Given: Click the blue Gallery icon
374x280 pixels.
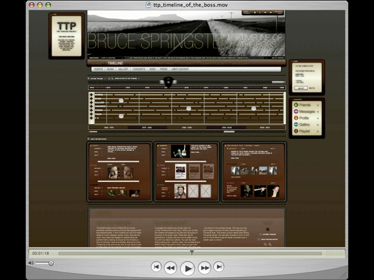Looking at the screenshot, I should click(296, 124).
